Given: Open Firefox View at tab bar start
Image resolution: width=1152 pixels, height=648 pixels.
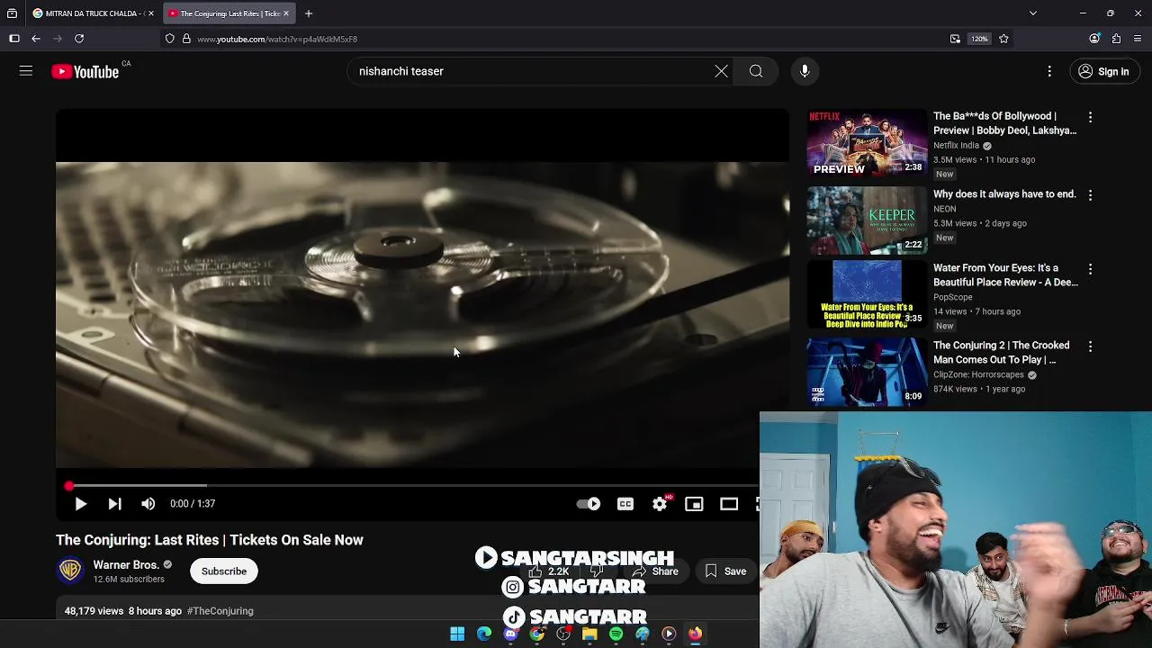Looking at the screenshot, I should coord(12,13).
